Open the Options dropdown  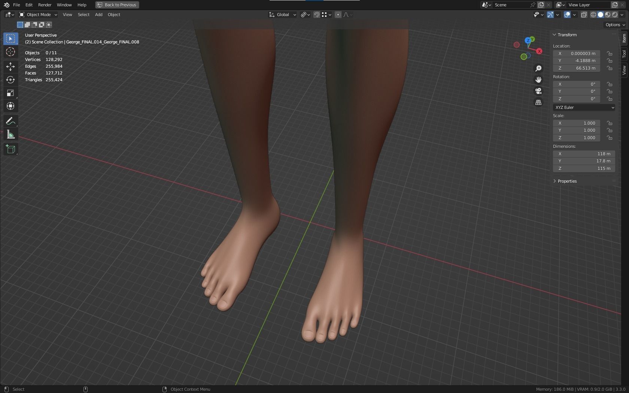coord(615,25)
